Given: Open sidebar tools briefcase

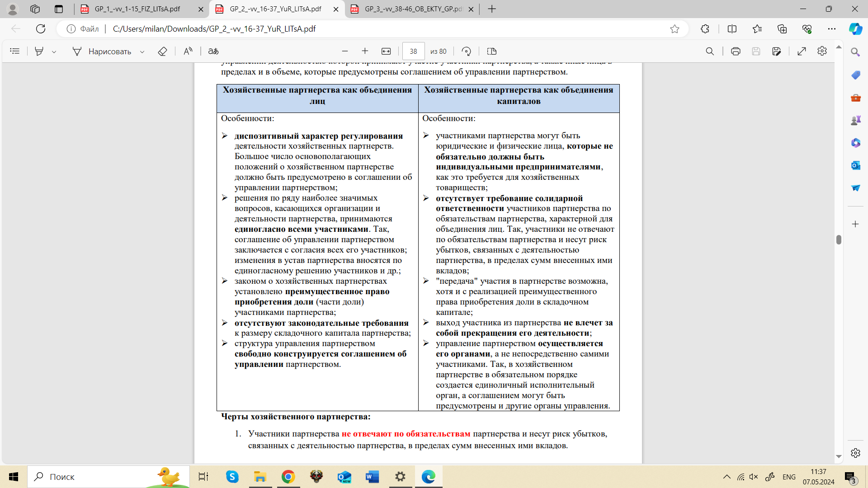Looking at the screenshot, I should click(x=855, y=98).
